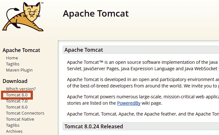
Task: Visit the Tomcat Native download link
Action: 20,119
